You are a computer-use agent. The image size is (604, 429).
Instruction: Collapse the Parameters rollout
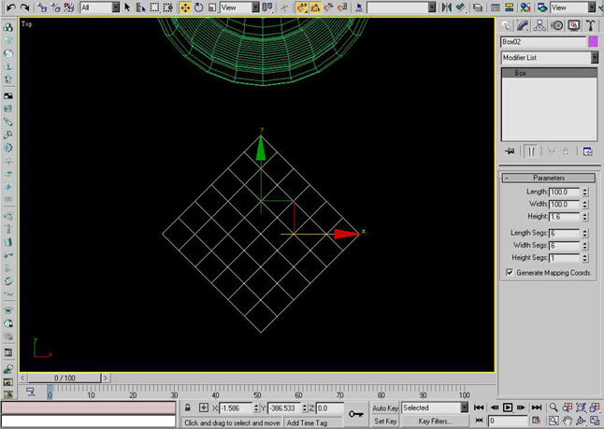[549, 178]
